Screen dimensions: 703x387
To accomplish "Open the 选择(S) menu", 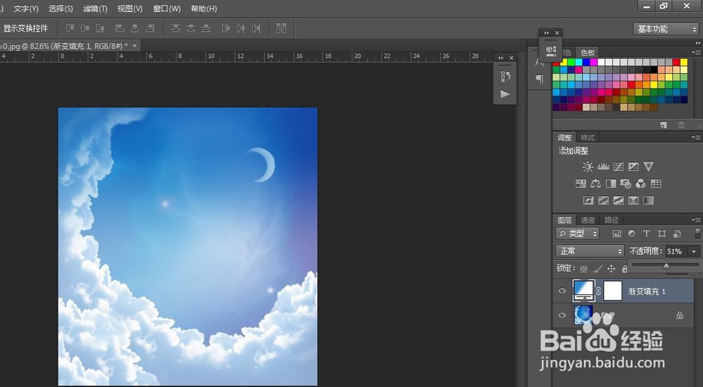I will pos(60,8).
